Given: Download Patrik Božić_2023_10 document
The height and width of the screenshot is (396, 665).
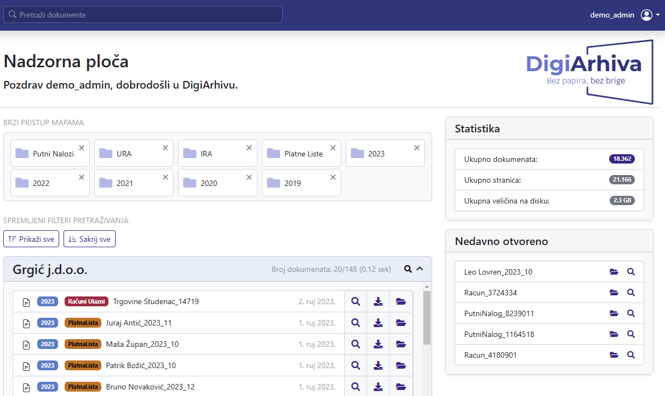Looking at the screenshot, I should click(378, 365).
